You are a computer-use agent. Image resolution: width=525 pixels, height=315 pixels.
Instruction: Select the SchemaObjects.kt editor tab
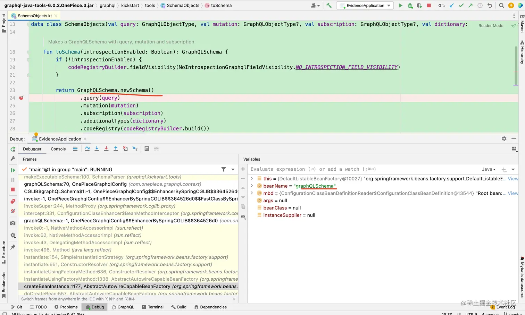(x=35, y=16)
